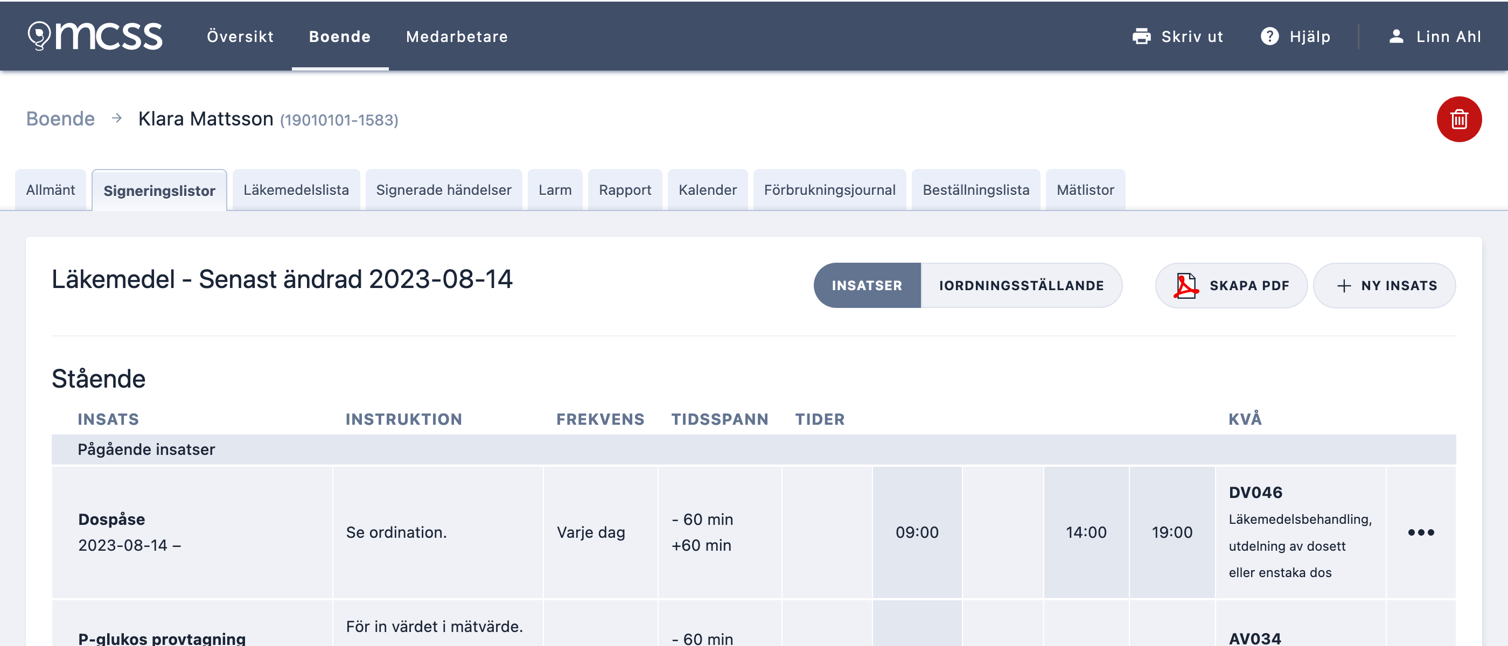Switch to the Läkemedelslista tab
This screenshot has height=646, width=1508.
(296, 190)
